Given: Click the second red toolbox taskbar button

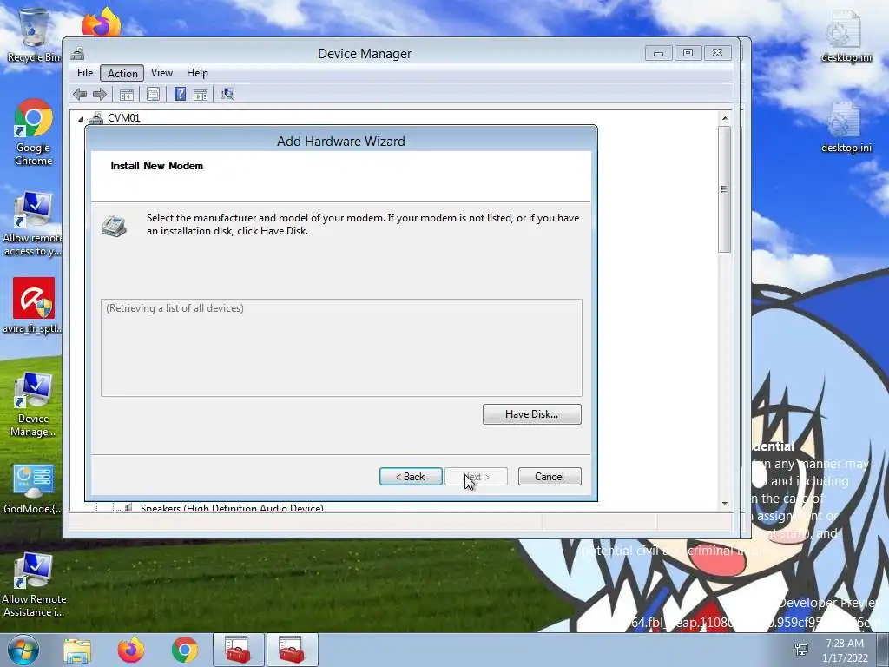Looking at the screenshot, I should coord(292,650).
